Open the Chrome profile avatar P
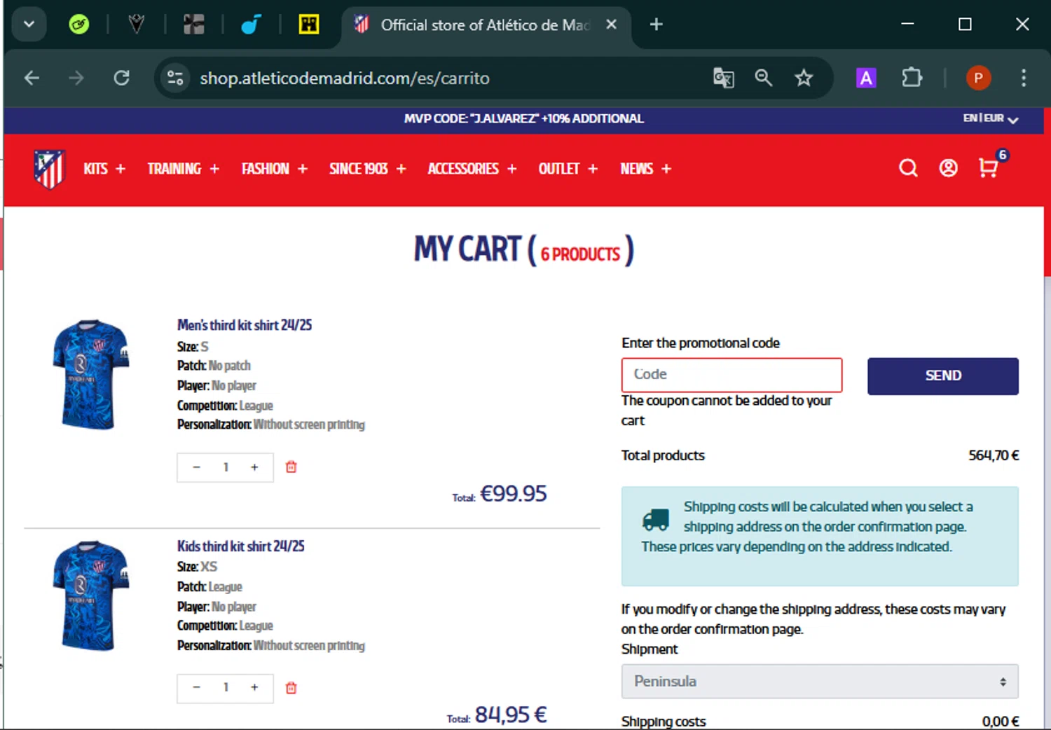Screen dimensions: 1051x730 (x=978, y=78)
